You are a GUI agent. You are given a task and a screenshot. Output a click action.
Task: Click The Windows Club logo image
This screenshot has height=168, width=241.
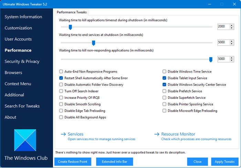(25, 140)
